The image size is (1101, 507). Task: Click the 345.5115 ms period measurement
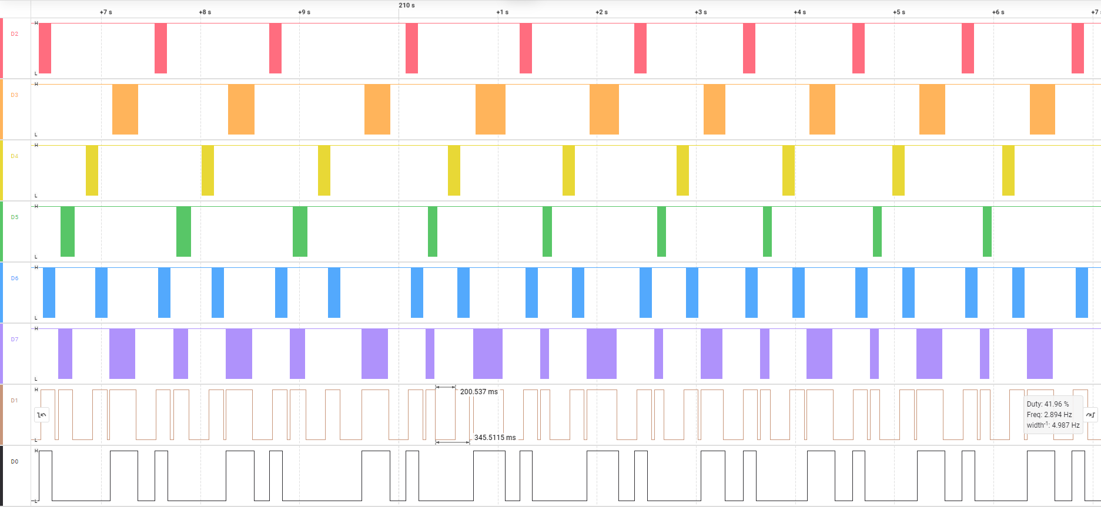pyautogui.click(x=495, y=438)
